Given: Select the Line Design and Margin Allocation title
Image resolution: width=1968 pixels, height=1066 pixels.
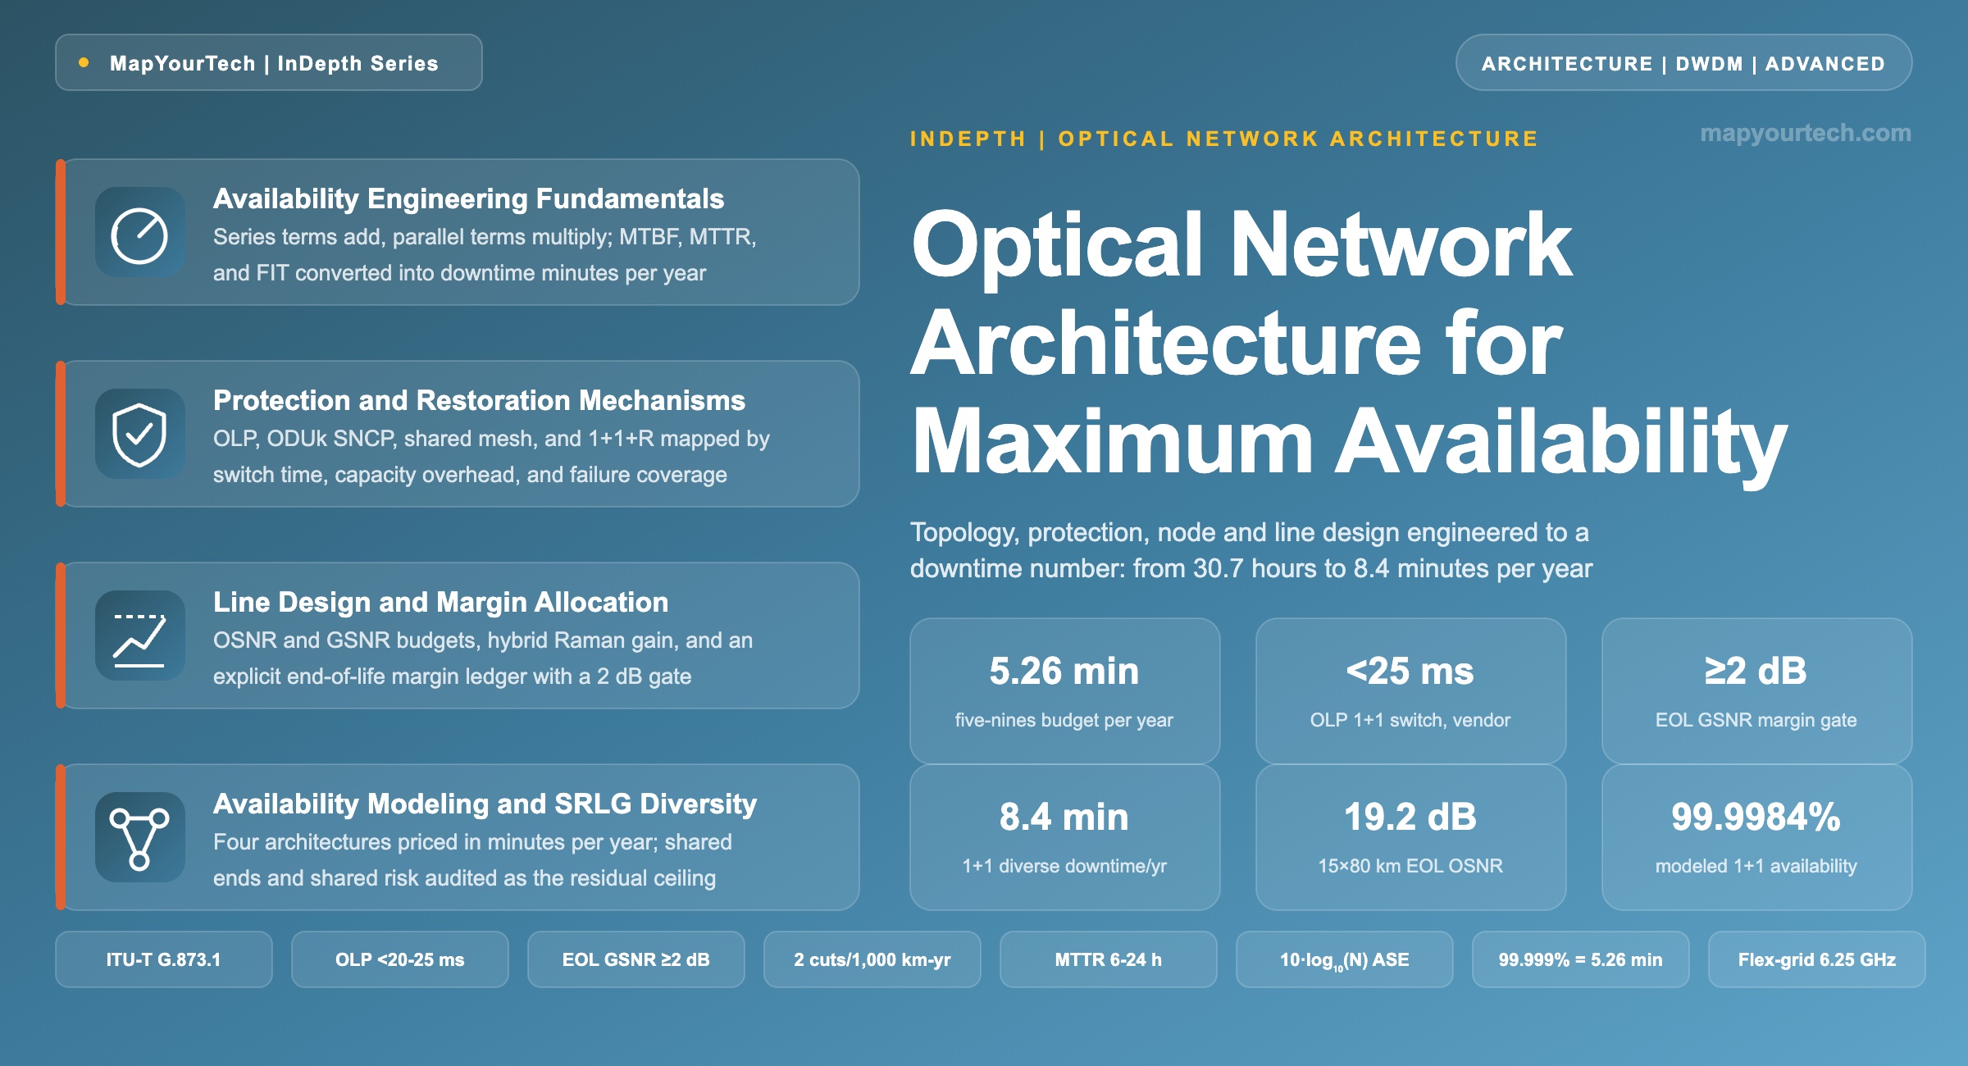Looking at the screenshot, I should coord(440,602).
